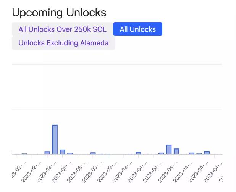Click the Upcoming Unlocks heading
This screenshot has width=236, height=192.
[59, 13]
